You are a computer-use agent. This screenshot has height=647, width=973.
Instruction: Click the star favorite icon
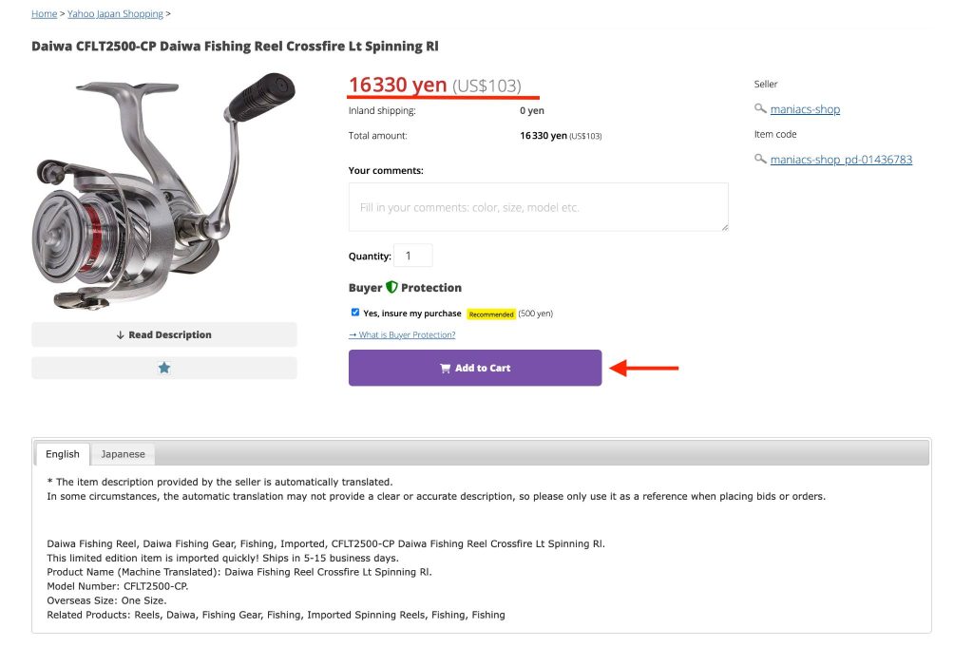[x=164, y=368]
